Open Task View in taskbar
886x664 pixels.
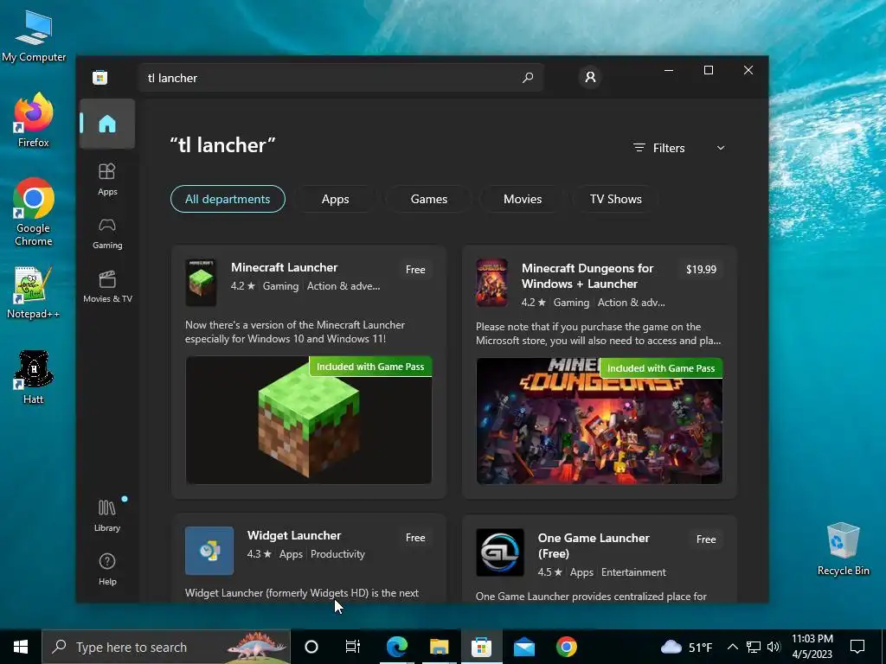point(353,647)
